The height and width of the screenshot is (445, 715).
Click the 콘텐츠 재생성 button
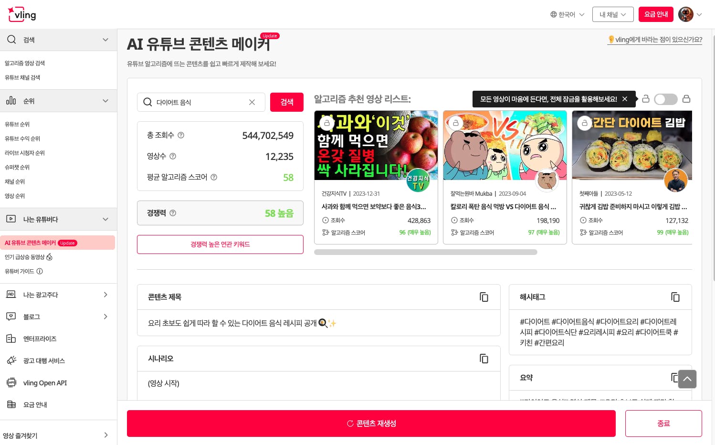371,424
